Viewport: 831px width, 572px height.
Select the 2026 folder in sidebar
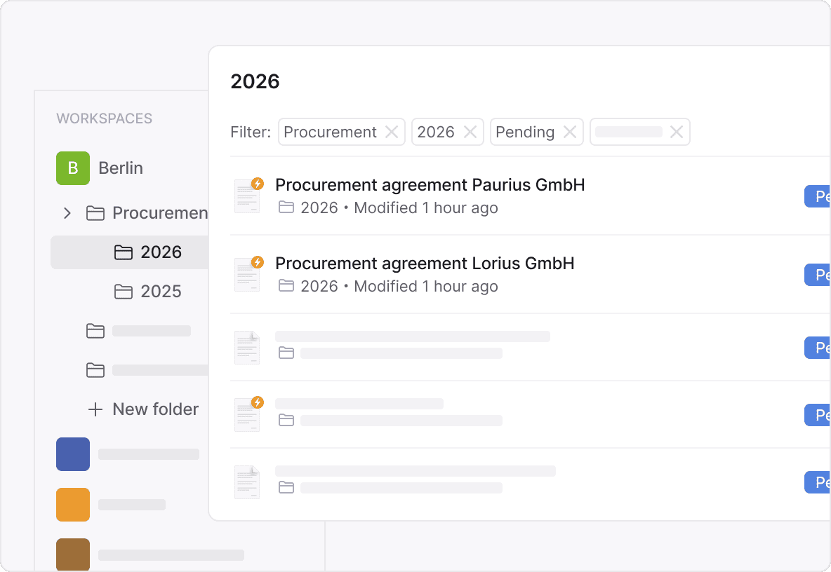161,252
